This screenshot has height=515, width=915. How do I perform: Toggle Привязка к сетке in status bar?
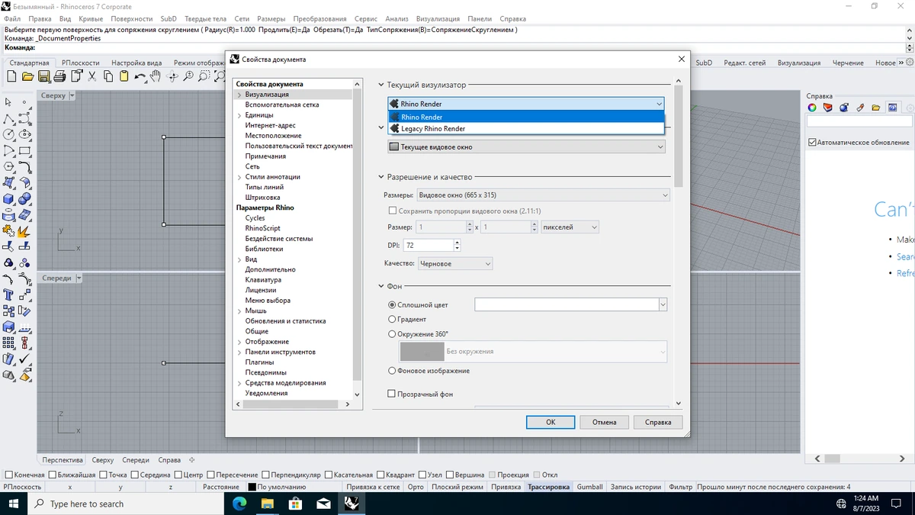coord(373,487)
